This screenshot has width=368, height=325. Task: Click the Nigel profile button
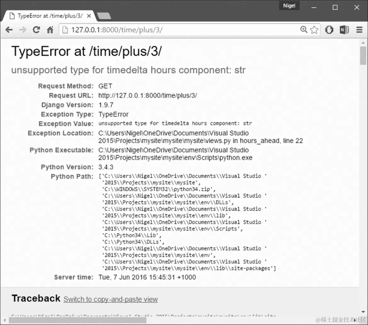[x=289, y=6]
